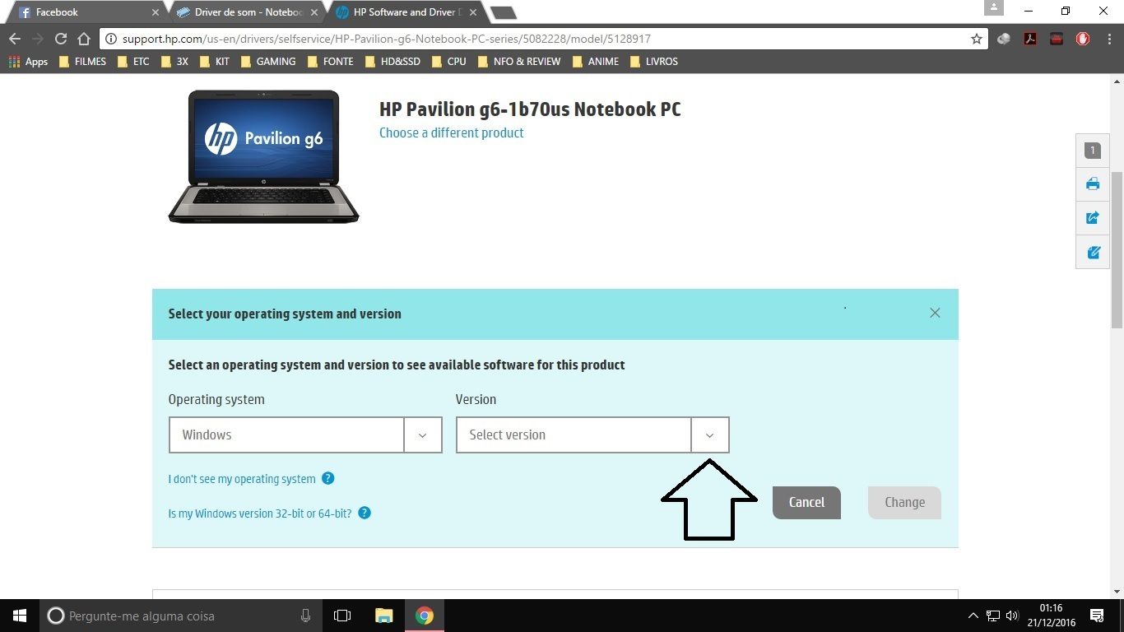The height and width of the screenshot is (632, 1124).
Task: Open the Windows Start menu
Action: click(x=20, y=616)
